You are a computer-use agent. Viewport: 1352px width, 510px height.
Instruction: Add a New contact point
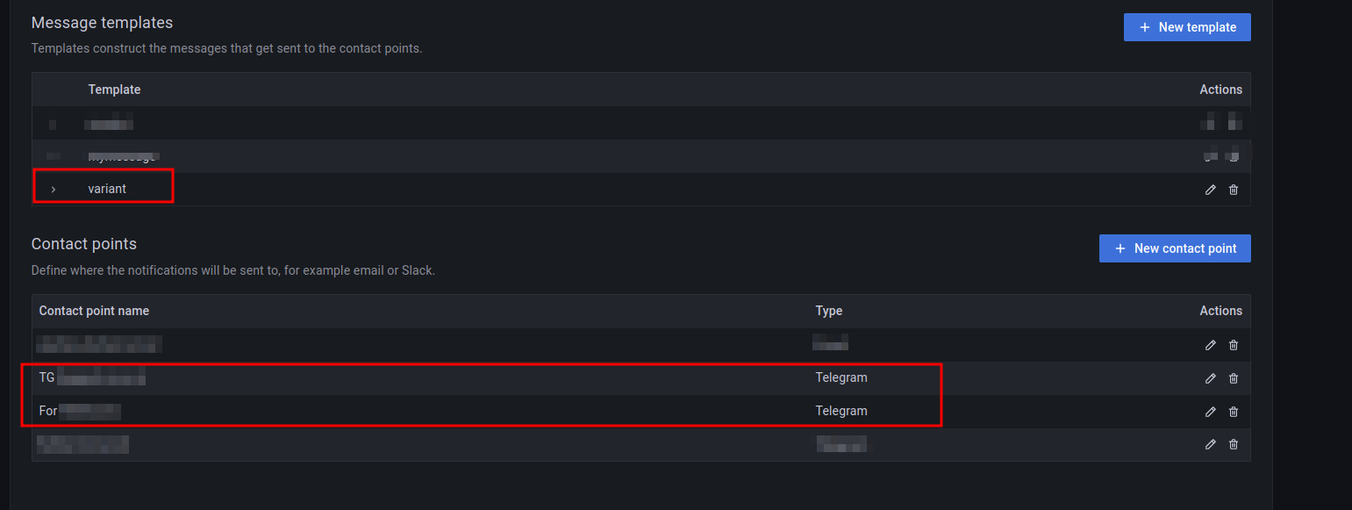pyautogui.click(x=1175, y=248)
